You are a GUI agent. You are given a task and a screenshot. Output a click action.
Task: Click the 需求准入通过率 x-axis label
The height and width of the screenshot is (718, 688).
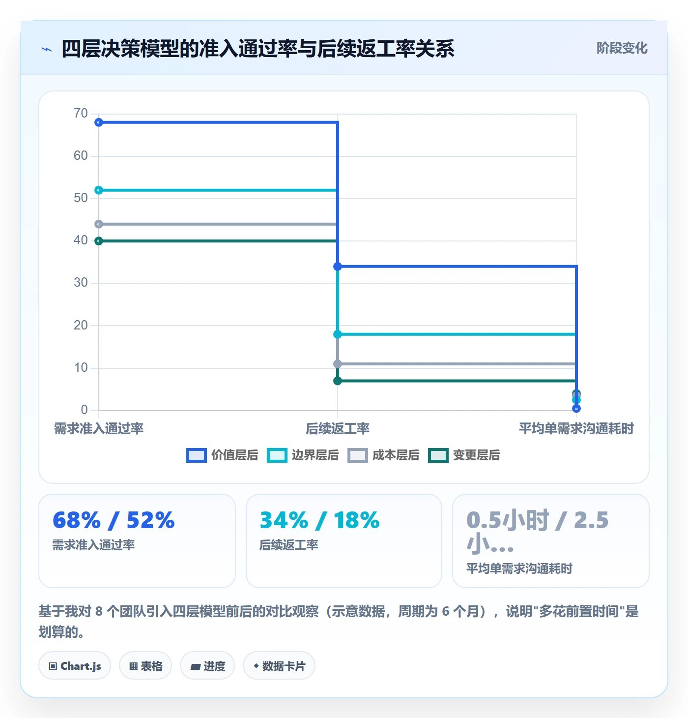coord(99,429)
